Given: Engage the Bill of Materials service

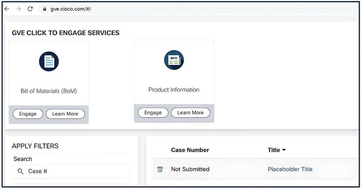Looking at the screenshot, I should [x=28, y=114].
